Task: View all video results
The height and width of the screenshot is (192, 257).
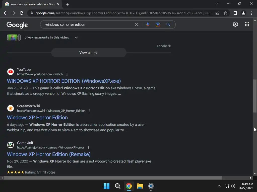Action: [89, 52]
